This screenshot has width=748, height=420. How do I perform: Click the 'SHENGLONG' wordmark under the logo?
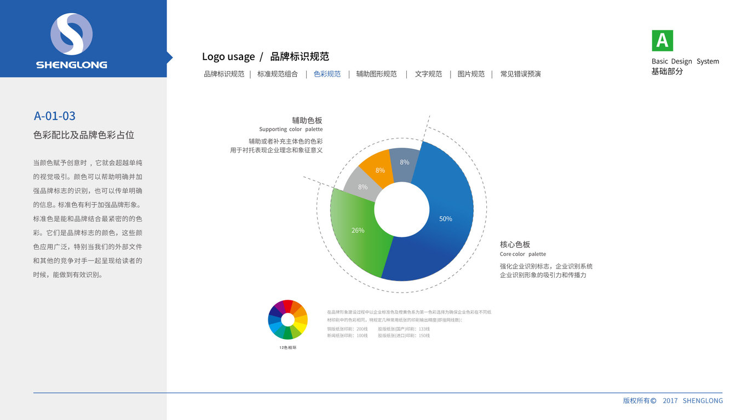pos(72,65)
